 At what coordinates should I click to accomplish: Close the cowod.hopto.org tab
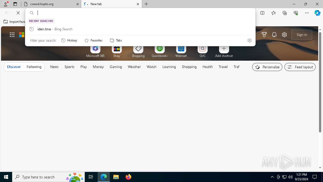point(77,4)
